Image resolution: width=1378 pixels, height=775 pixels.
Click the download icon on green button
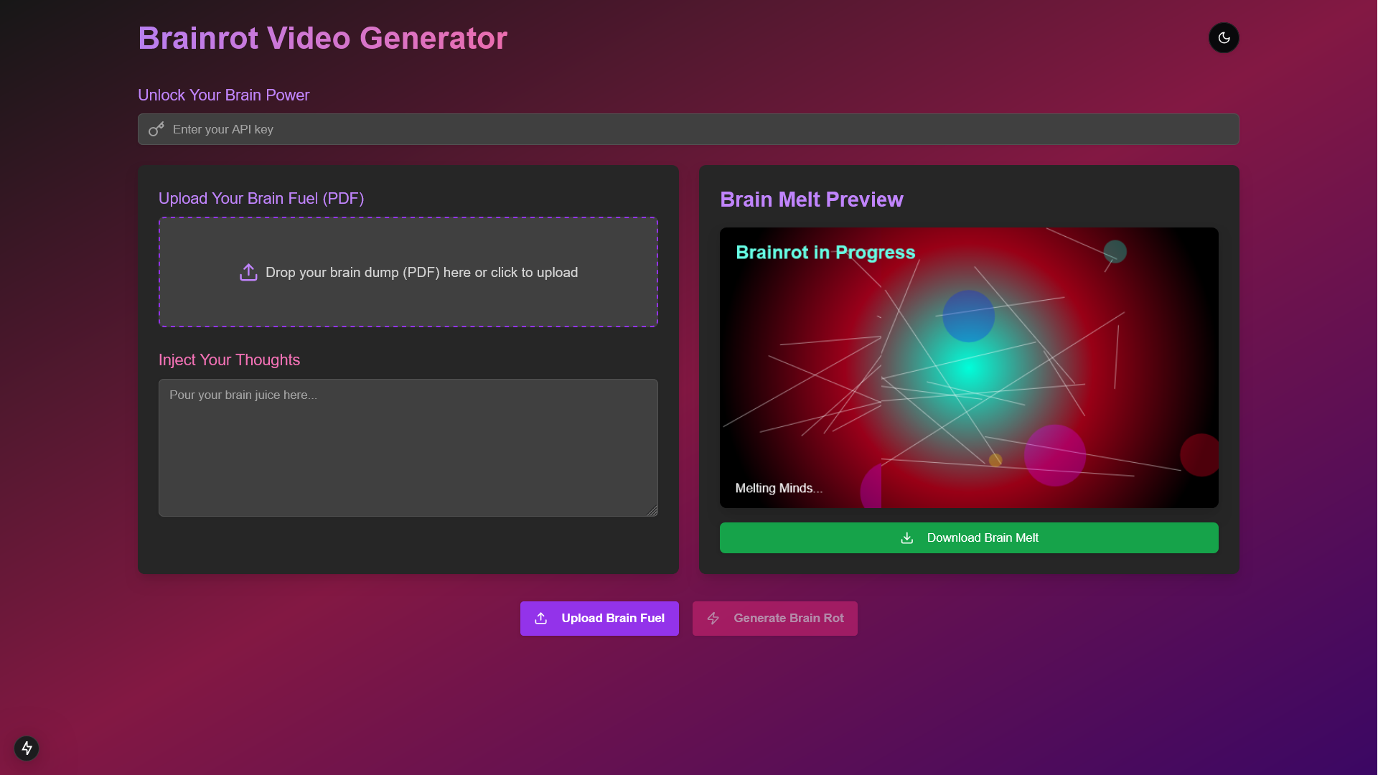[907, 538]
